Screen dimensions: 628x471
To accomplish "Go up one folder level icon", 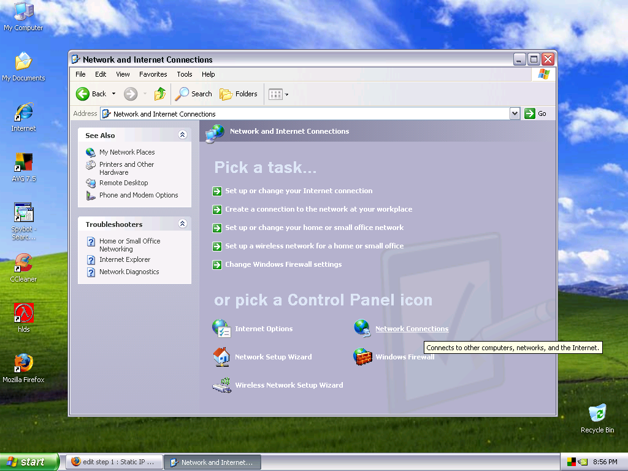I will coord(160,94).
